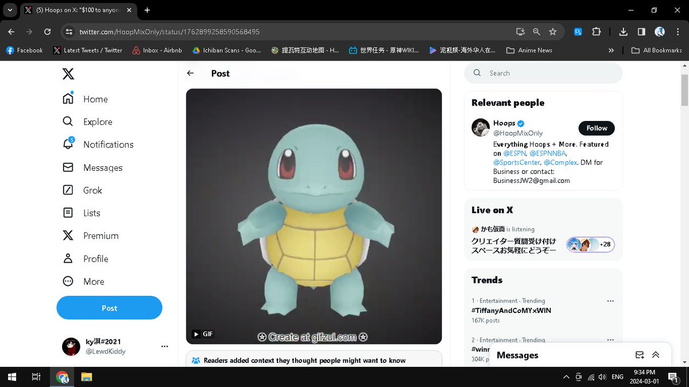Image resolution: width=689 pixels, height=387 pixels.
Task: Click the Search input field
Action: [x=543, y=73]
